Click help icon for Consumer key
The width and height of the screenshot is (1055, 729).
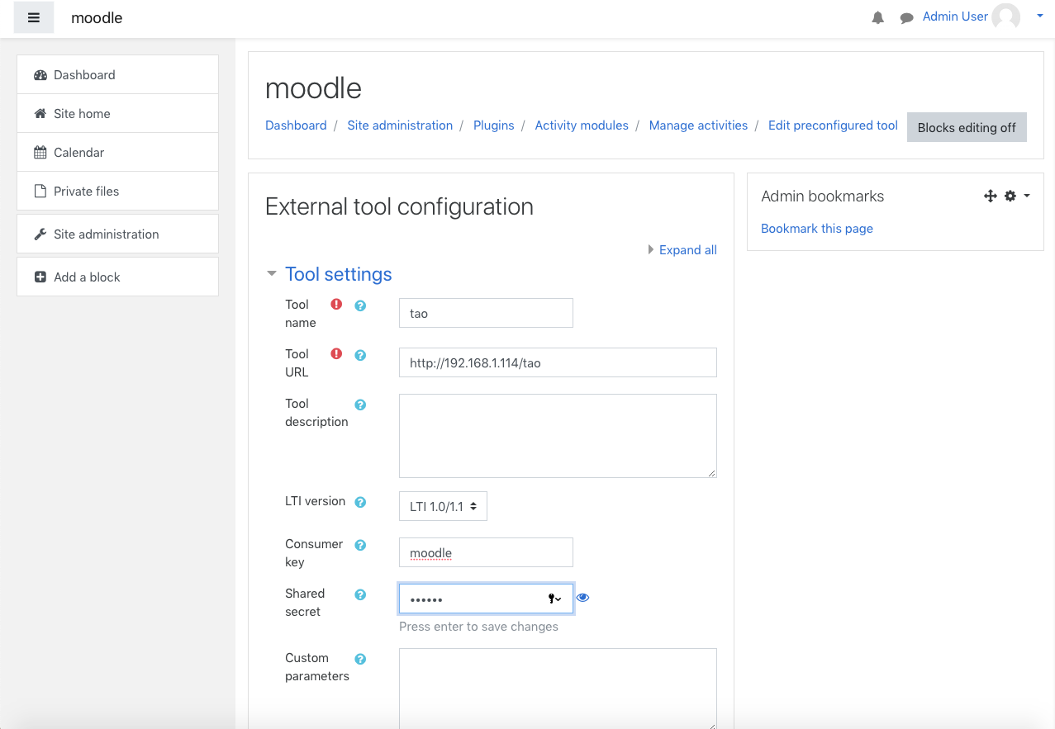tap(360, 545)
